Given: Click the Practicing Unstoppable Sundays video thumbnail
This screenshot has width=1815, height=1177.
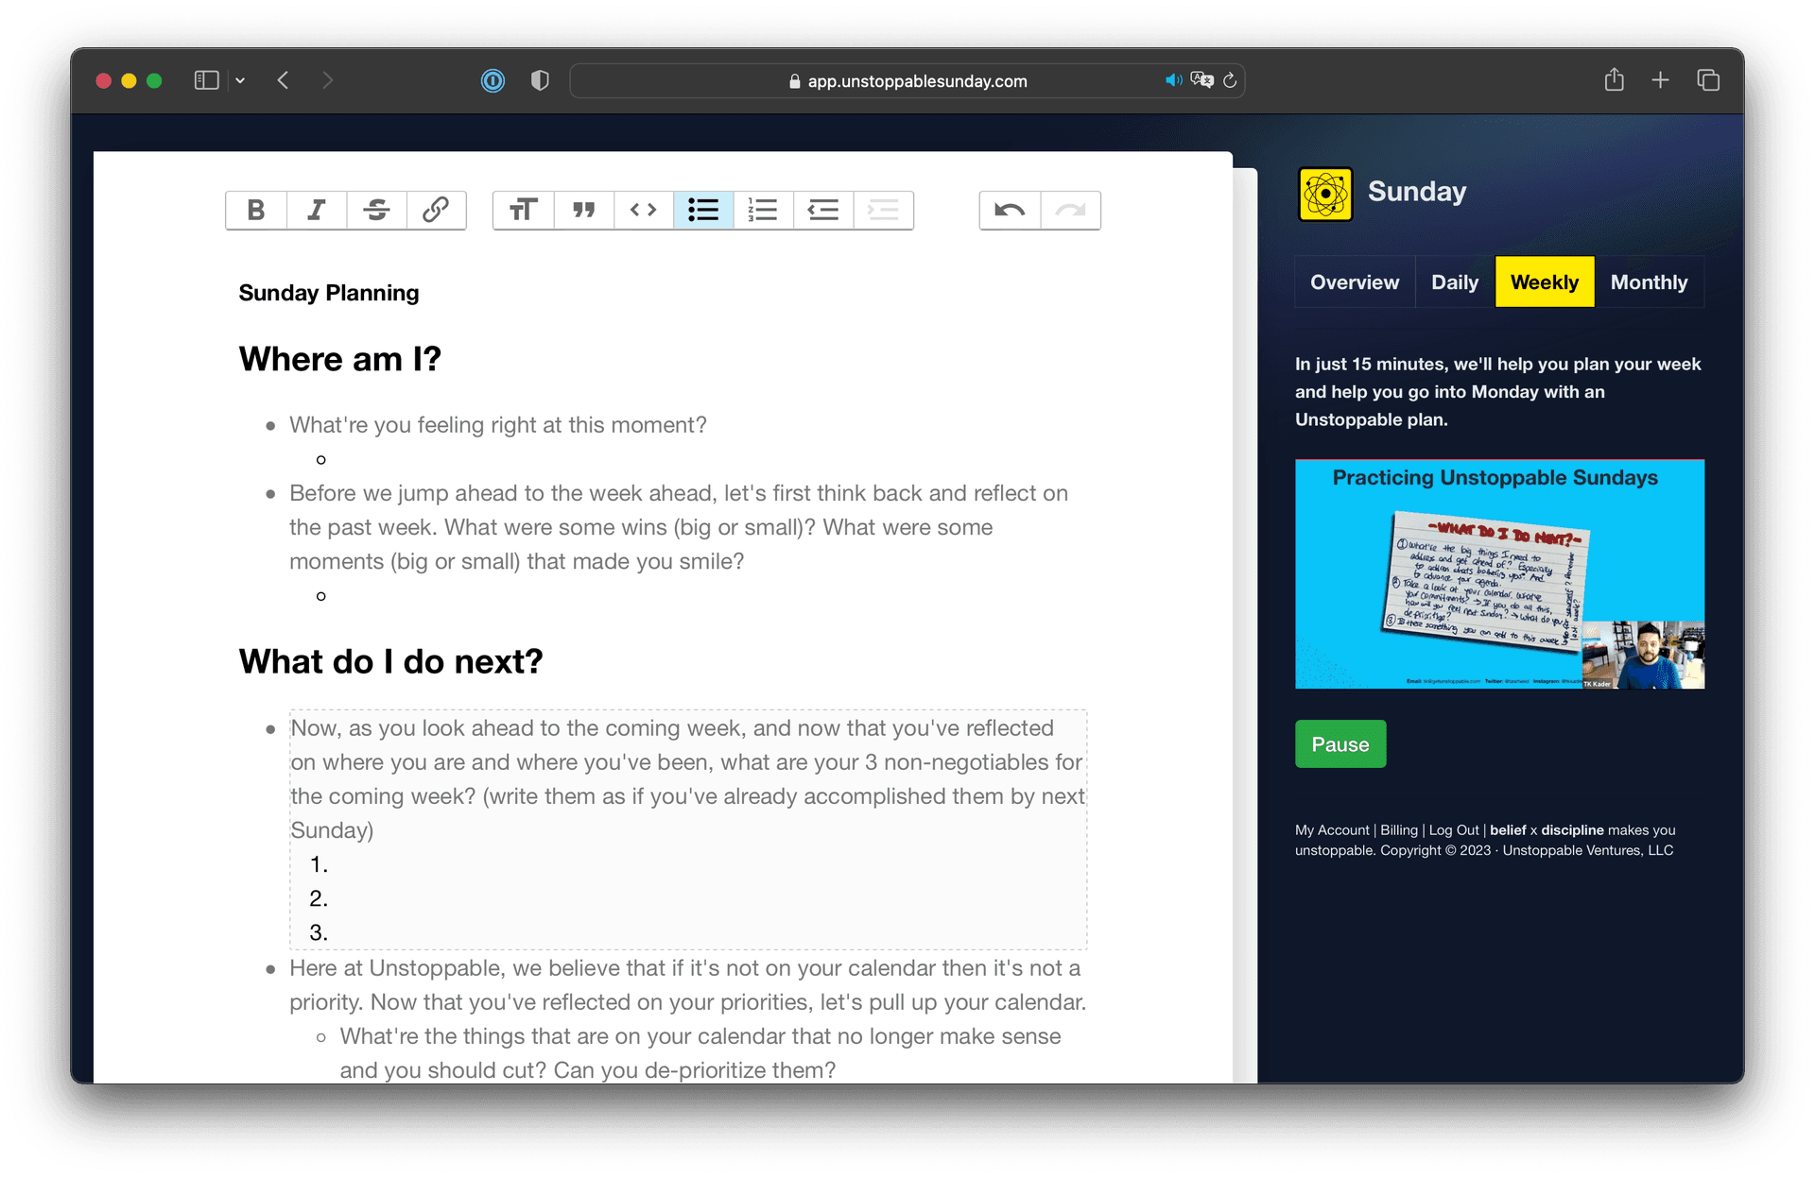Looking at the screenshot, I should tap(1499, 574).
